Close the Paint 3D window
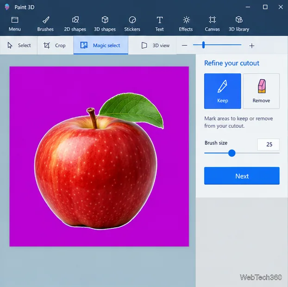Screen dimensions: 288x287 (281, 7)
